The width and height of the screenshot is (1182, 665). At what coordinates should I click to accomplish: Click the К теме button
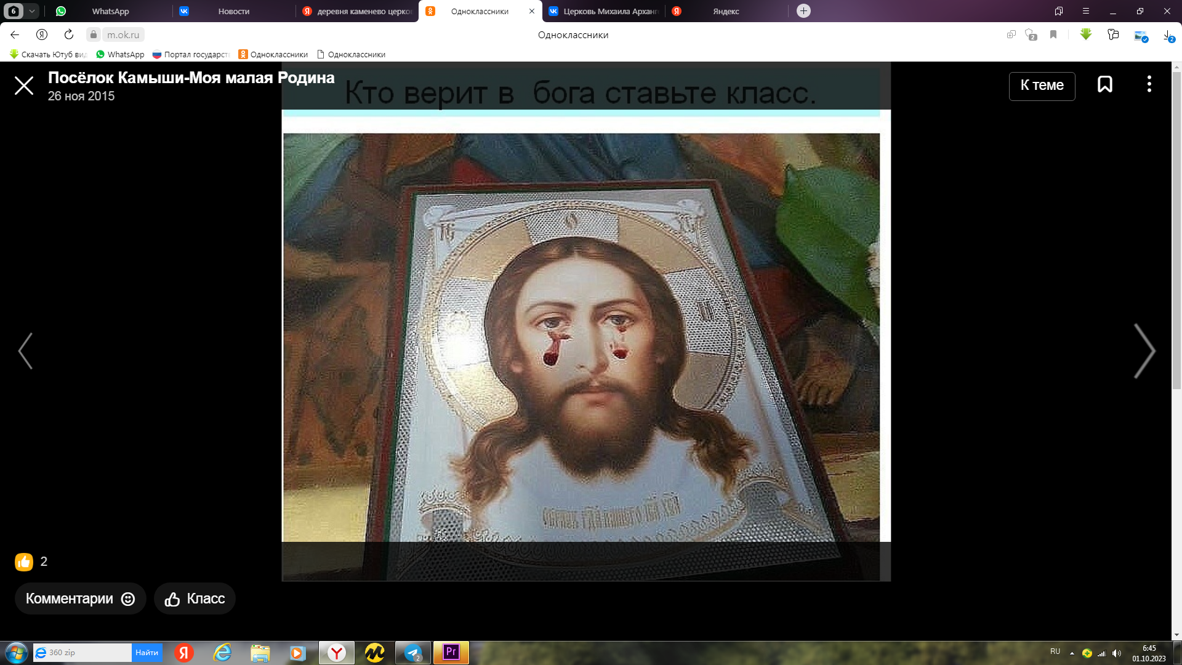(1042, 86)
